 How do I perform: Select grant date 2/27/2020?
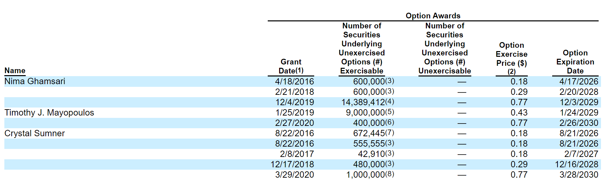pyautogui.click(x=294, y=123)
